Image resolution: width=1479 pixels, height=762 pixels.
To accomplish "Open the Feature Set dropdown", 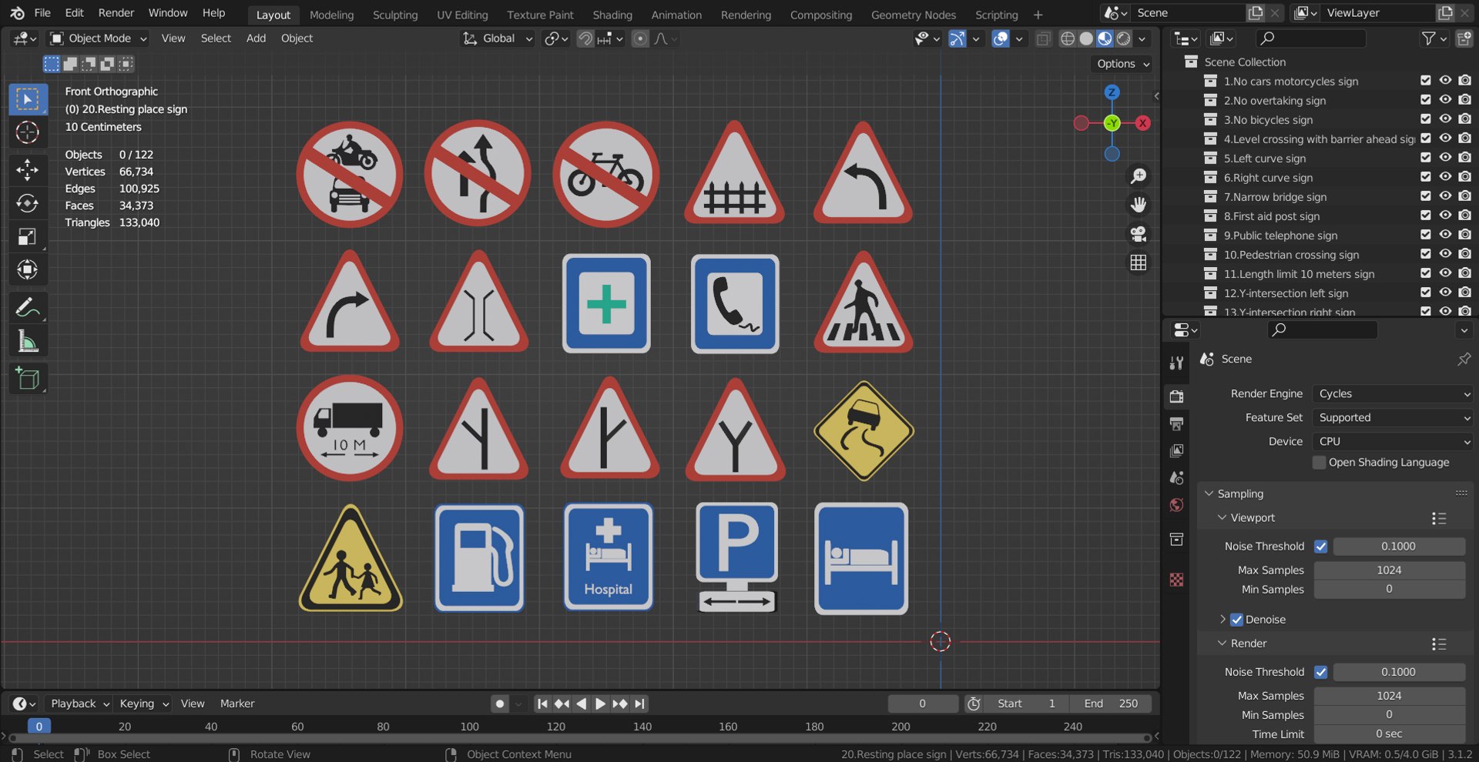I will pyautogui.click(x=1393, y=418).
